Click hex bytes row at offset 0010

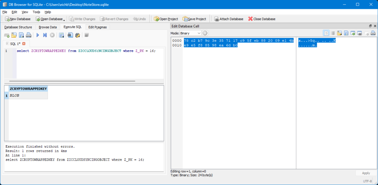pyautogui.click(x=211, y=45)
